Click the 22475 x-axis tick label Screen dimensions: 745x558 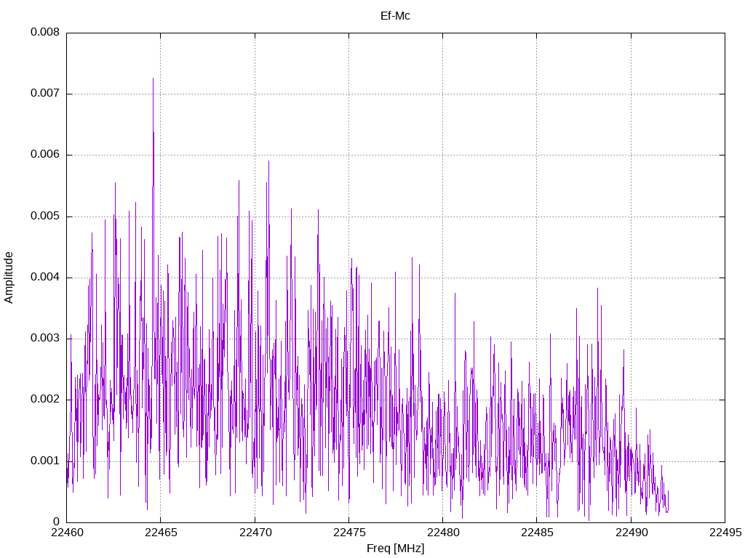pos(348,533)
